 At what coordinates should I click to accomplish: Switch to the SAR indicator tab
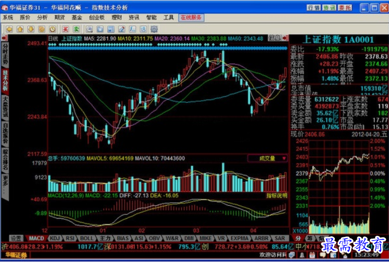click(x=280, y=238)
